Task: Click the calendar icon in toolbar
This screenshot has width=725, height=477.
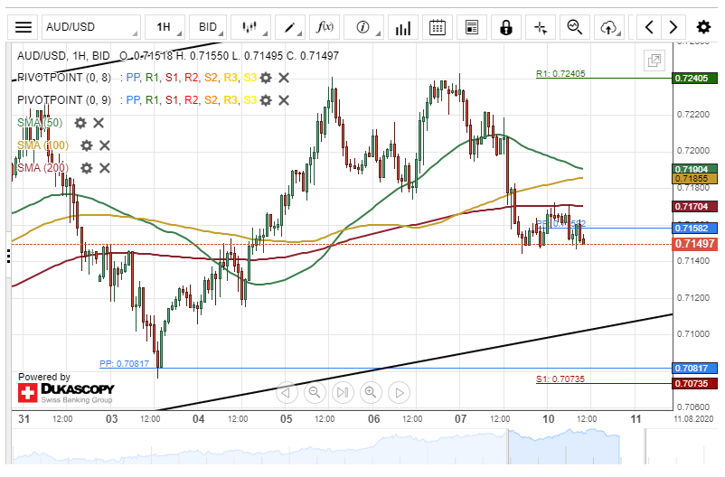Action: (438, 27)
